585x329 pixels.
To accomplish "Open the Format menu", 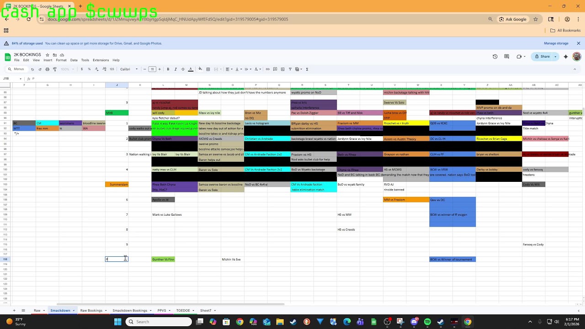I will point(61,60).
